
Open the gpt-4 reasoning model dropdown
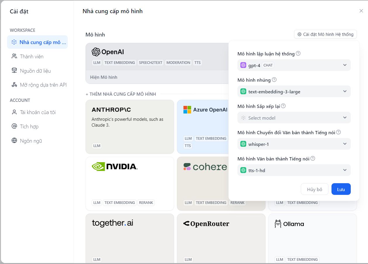(294, 65)
